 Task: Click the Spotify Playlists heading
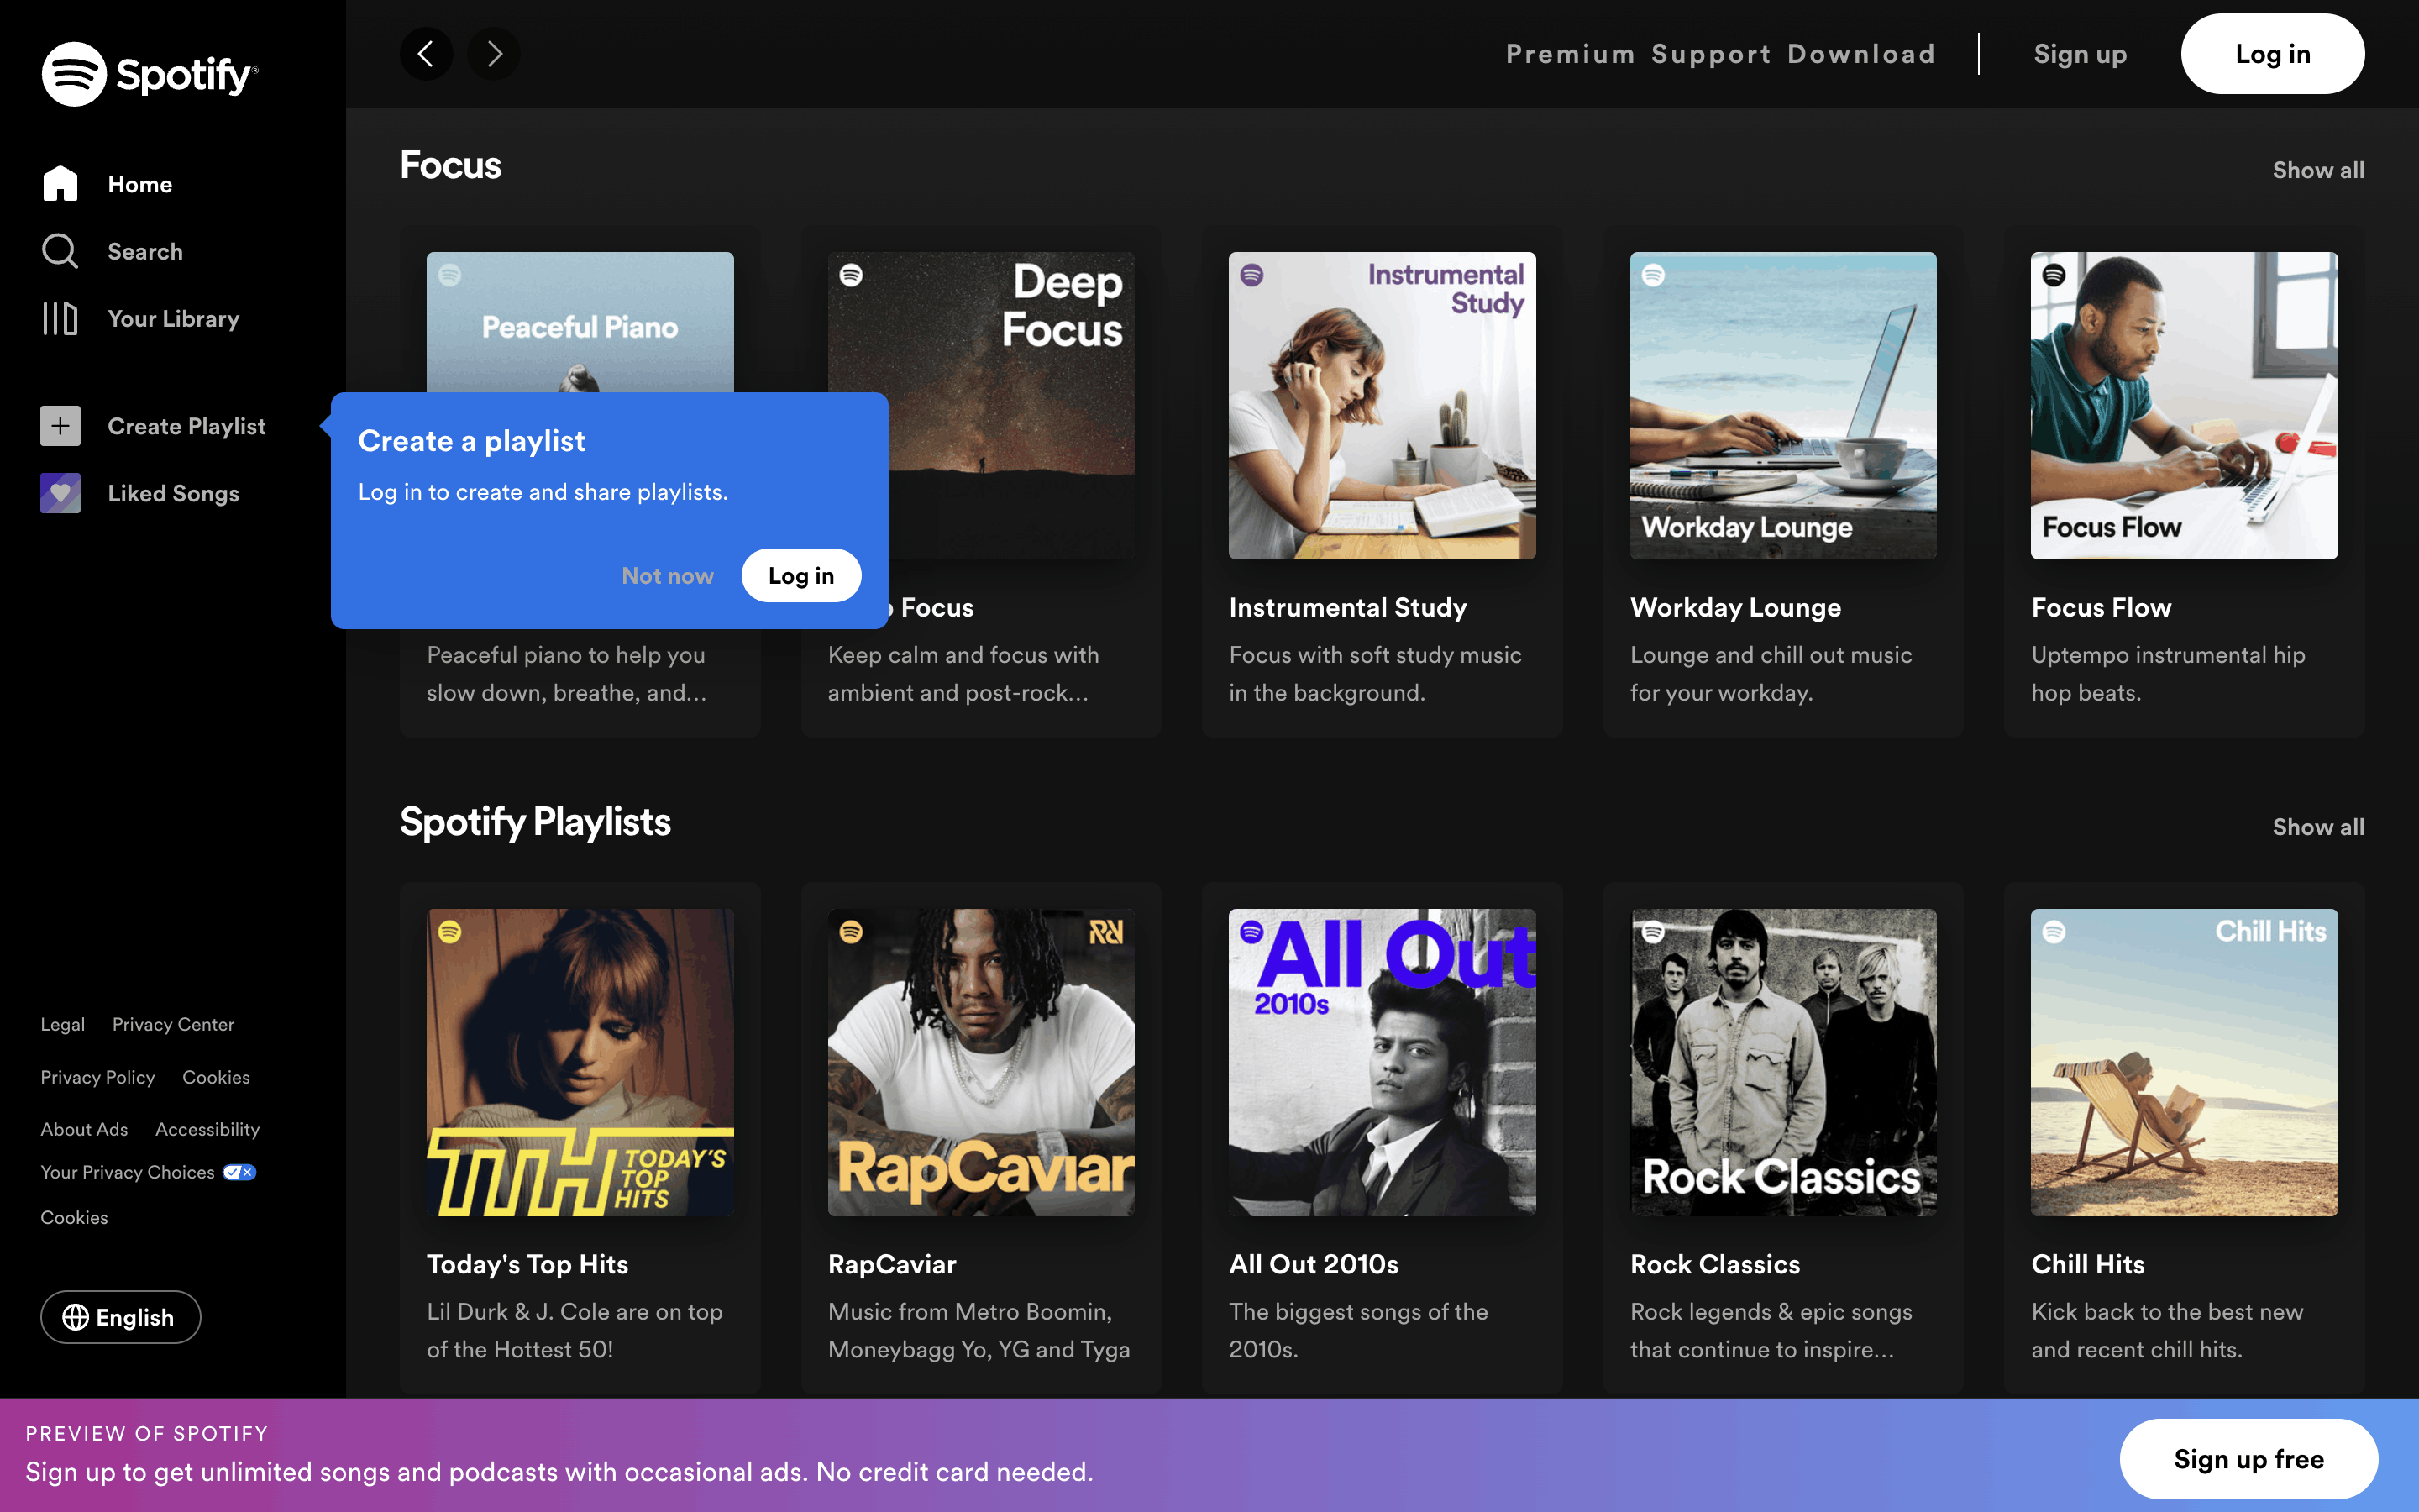coord(535,822)
